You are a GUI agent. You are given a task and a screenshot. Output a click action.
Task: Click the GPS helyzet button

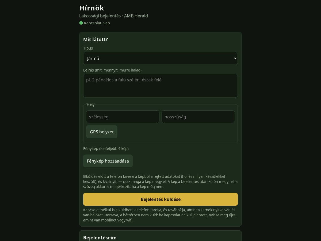coord(102,132)
